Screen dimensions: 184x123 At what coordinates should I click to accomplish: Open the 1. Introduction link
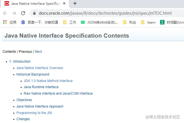pyautogui.click(x=20, y=61)
